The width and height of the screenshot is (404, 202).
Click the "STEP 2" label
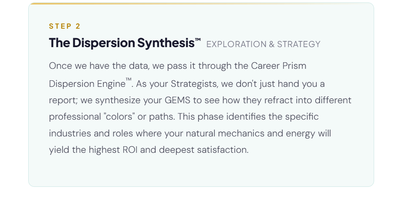click(x=65, y=26)
